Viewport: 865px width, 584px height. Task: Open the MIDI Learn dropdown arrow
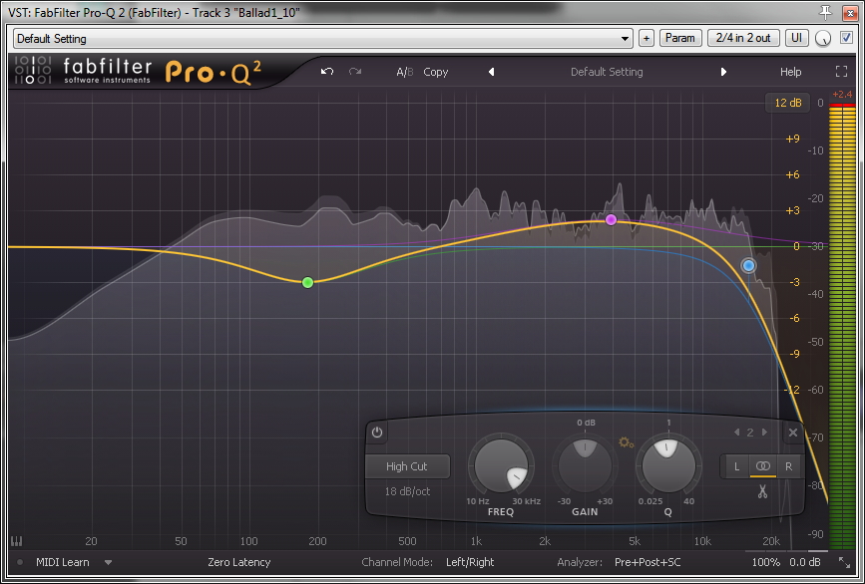click(108, 562)
